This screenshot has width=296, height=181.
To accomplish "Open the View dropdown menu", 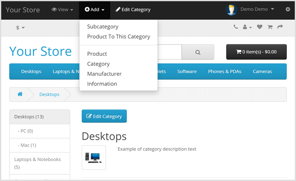I will click(x=62, y=9).
